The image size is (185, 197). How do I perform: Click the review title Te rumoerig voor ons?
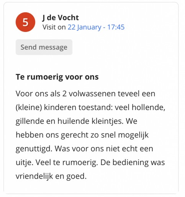(x=57, y=77)
